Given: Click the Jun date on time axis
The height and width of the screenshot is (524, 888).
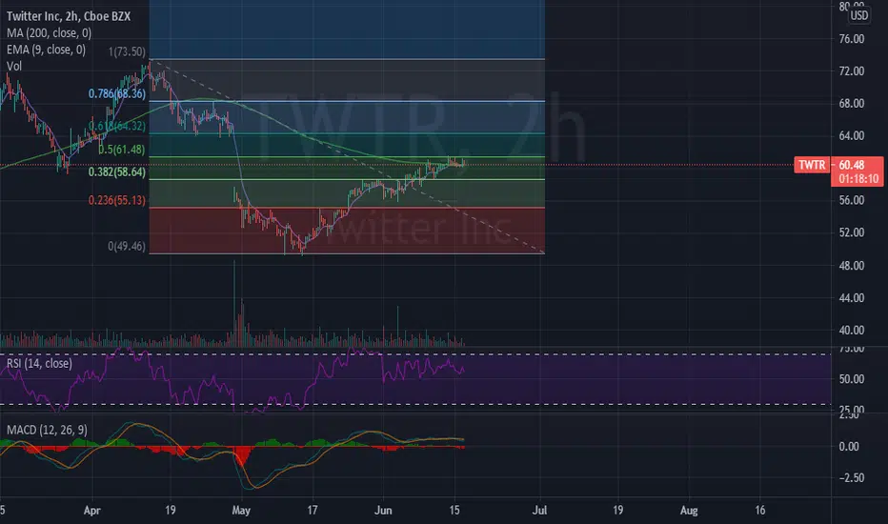Looking at the screenshot, I should point(383,511).
